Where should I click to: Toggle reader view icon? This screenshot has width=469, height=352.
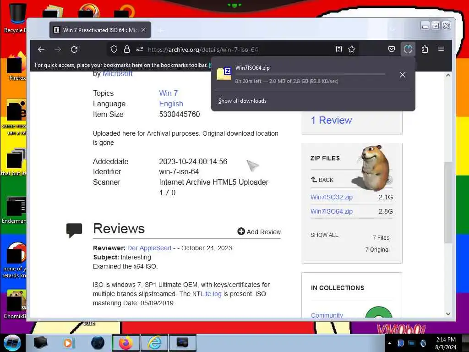pyautogui.click(x=338, y=49)
